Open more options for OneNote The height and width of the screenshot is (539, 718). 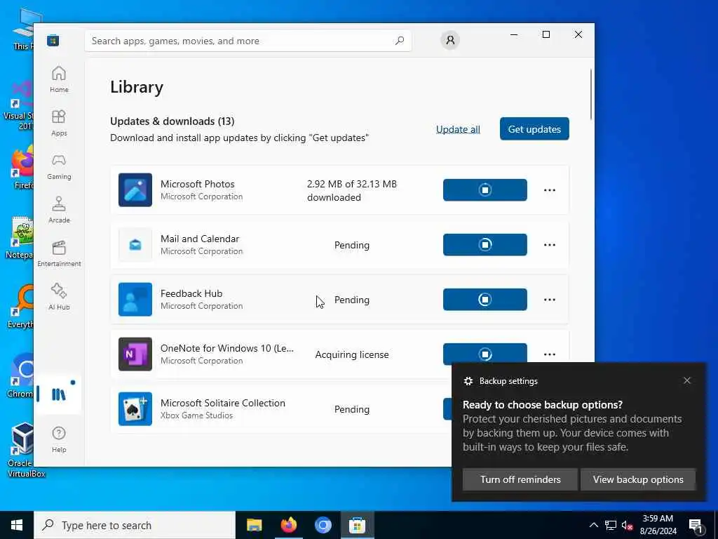[x=550, y=354]
